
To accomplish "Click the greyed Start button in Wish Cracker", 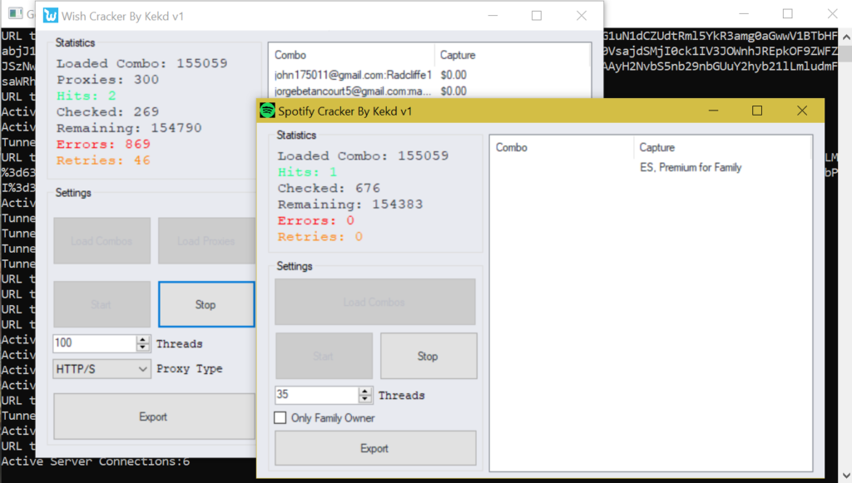I will click(102, 304).
